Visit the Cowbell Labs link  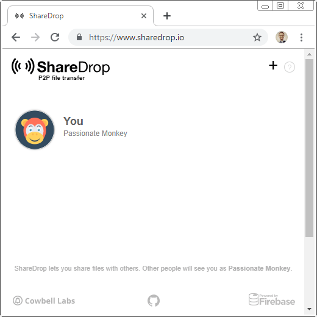(x=44, y=301)
